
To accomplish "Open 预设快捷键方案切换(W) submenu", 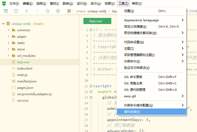I will [x=152, y=33].
